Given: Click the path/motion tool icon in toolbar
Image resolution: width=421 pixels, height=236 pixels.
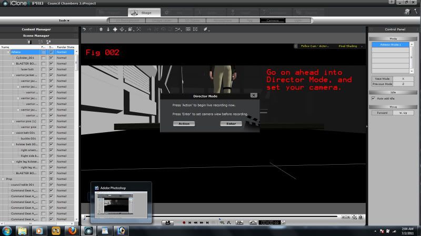Looking at the screenshot, I should [178, 29].
